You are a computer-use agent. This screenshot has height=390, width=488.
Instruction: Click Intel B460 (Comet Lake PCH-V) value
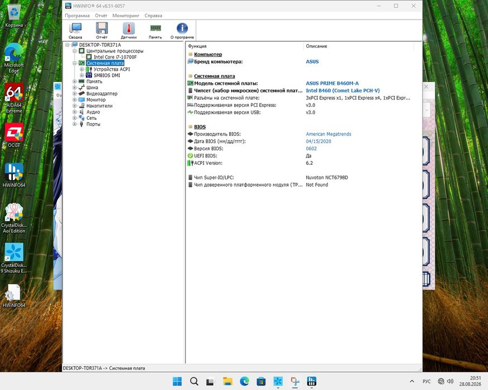[342, 90]
